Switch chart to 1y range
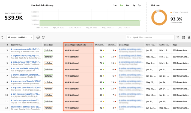Viewport: 191px width, 113px height. (x=134, y=5)
